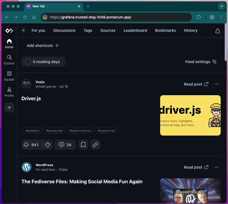Create new content with the sidebar plus icon
Image resolution: width=228 pixels, height=204 pixels.
9,108
